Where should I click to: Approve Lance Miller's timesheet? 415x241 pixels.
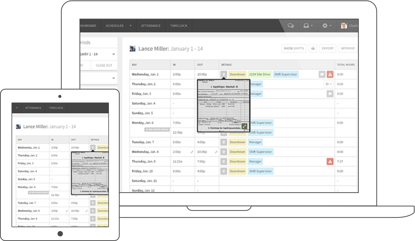tap(348, 48)
